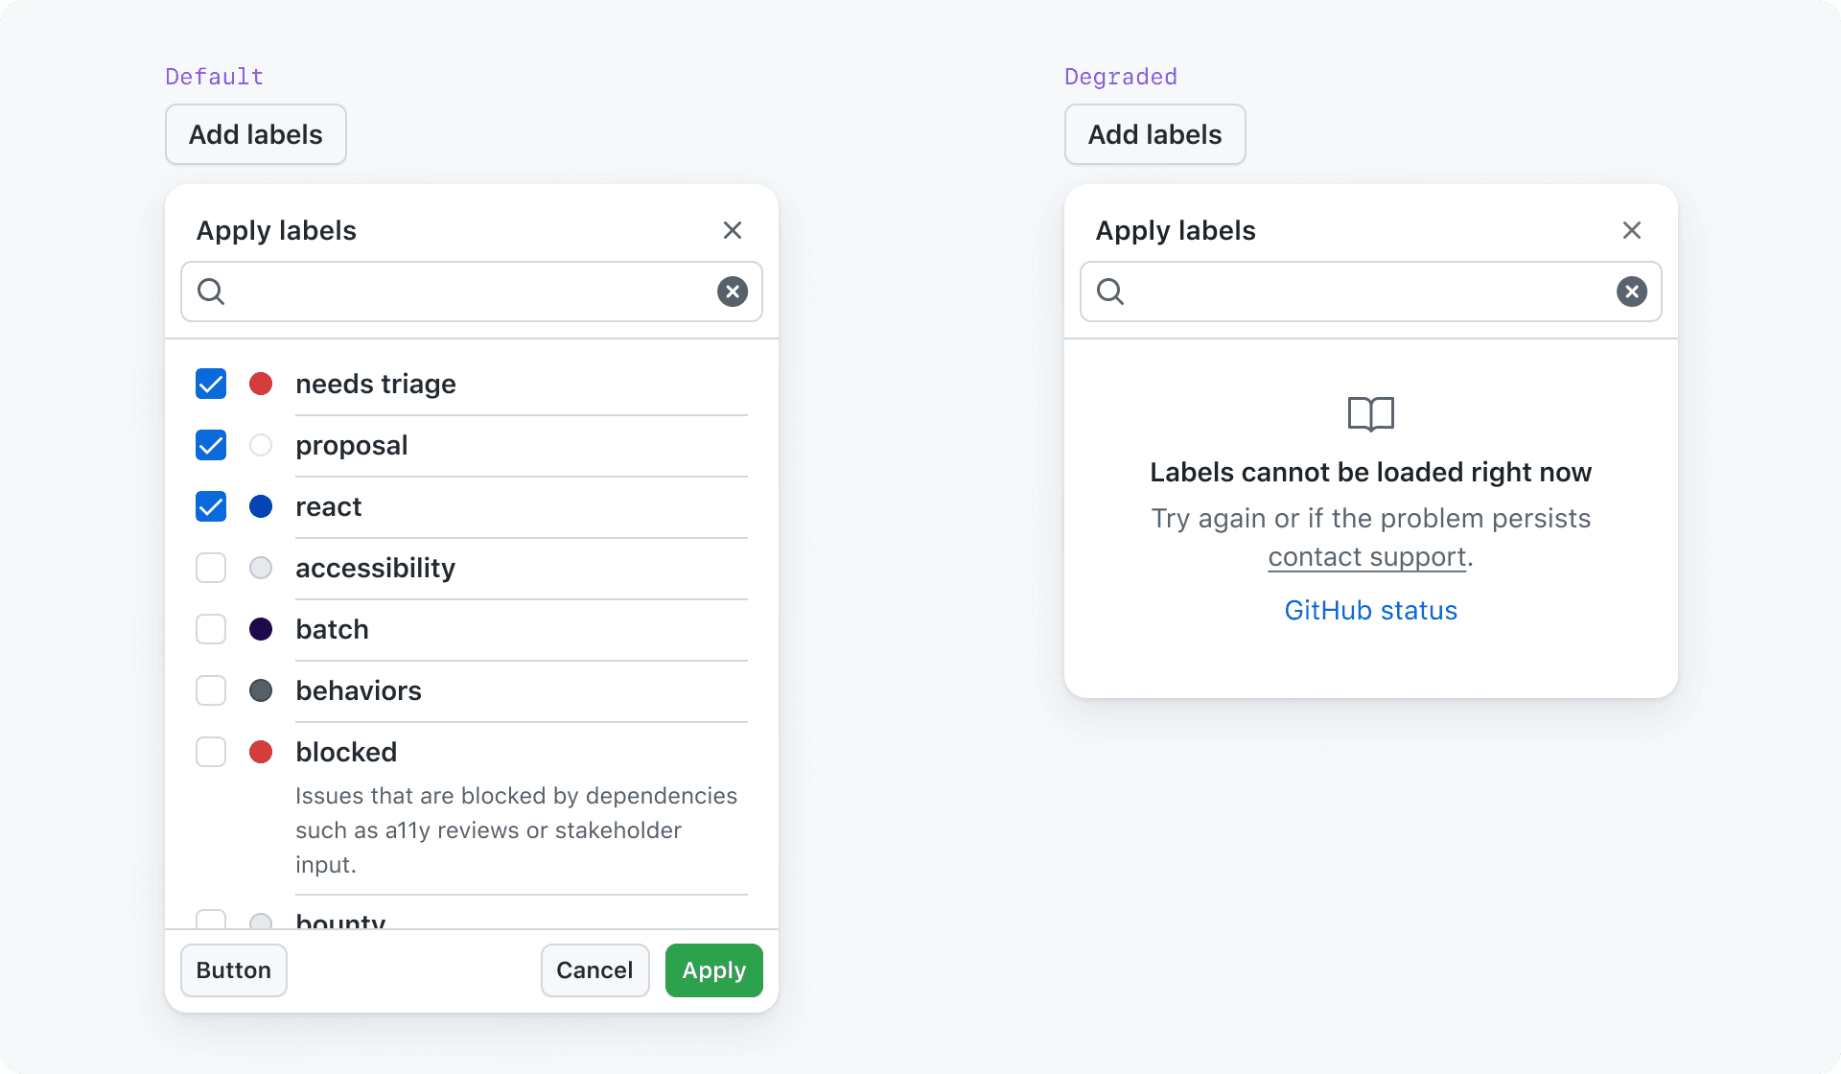Open the contact support link
Screen dimensions: 1841x1074
1366,556
